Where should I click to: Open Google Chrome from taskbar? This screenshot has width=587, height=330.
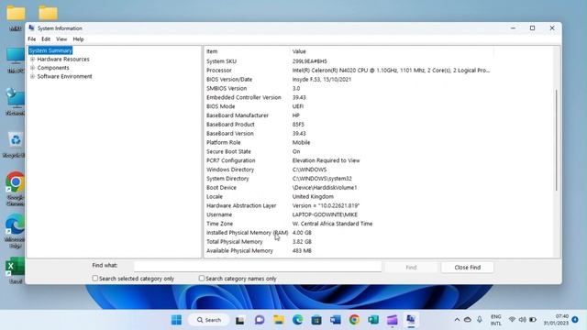click(354, 320)
